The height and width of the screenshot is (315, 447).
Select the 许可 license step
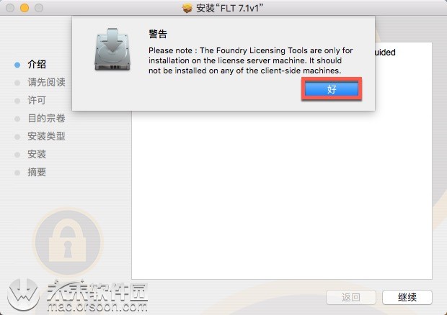click(37, 101)
